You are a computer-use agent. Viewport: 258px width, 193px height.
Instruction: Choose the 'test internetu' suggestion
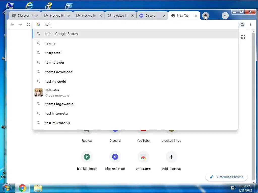pos(135,113)
